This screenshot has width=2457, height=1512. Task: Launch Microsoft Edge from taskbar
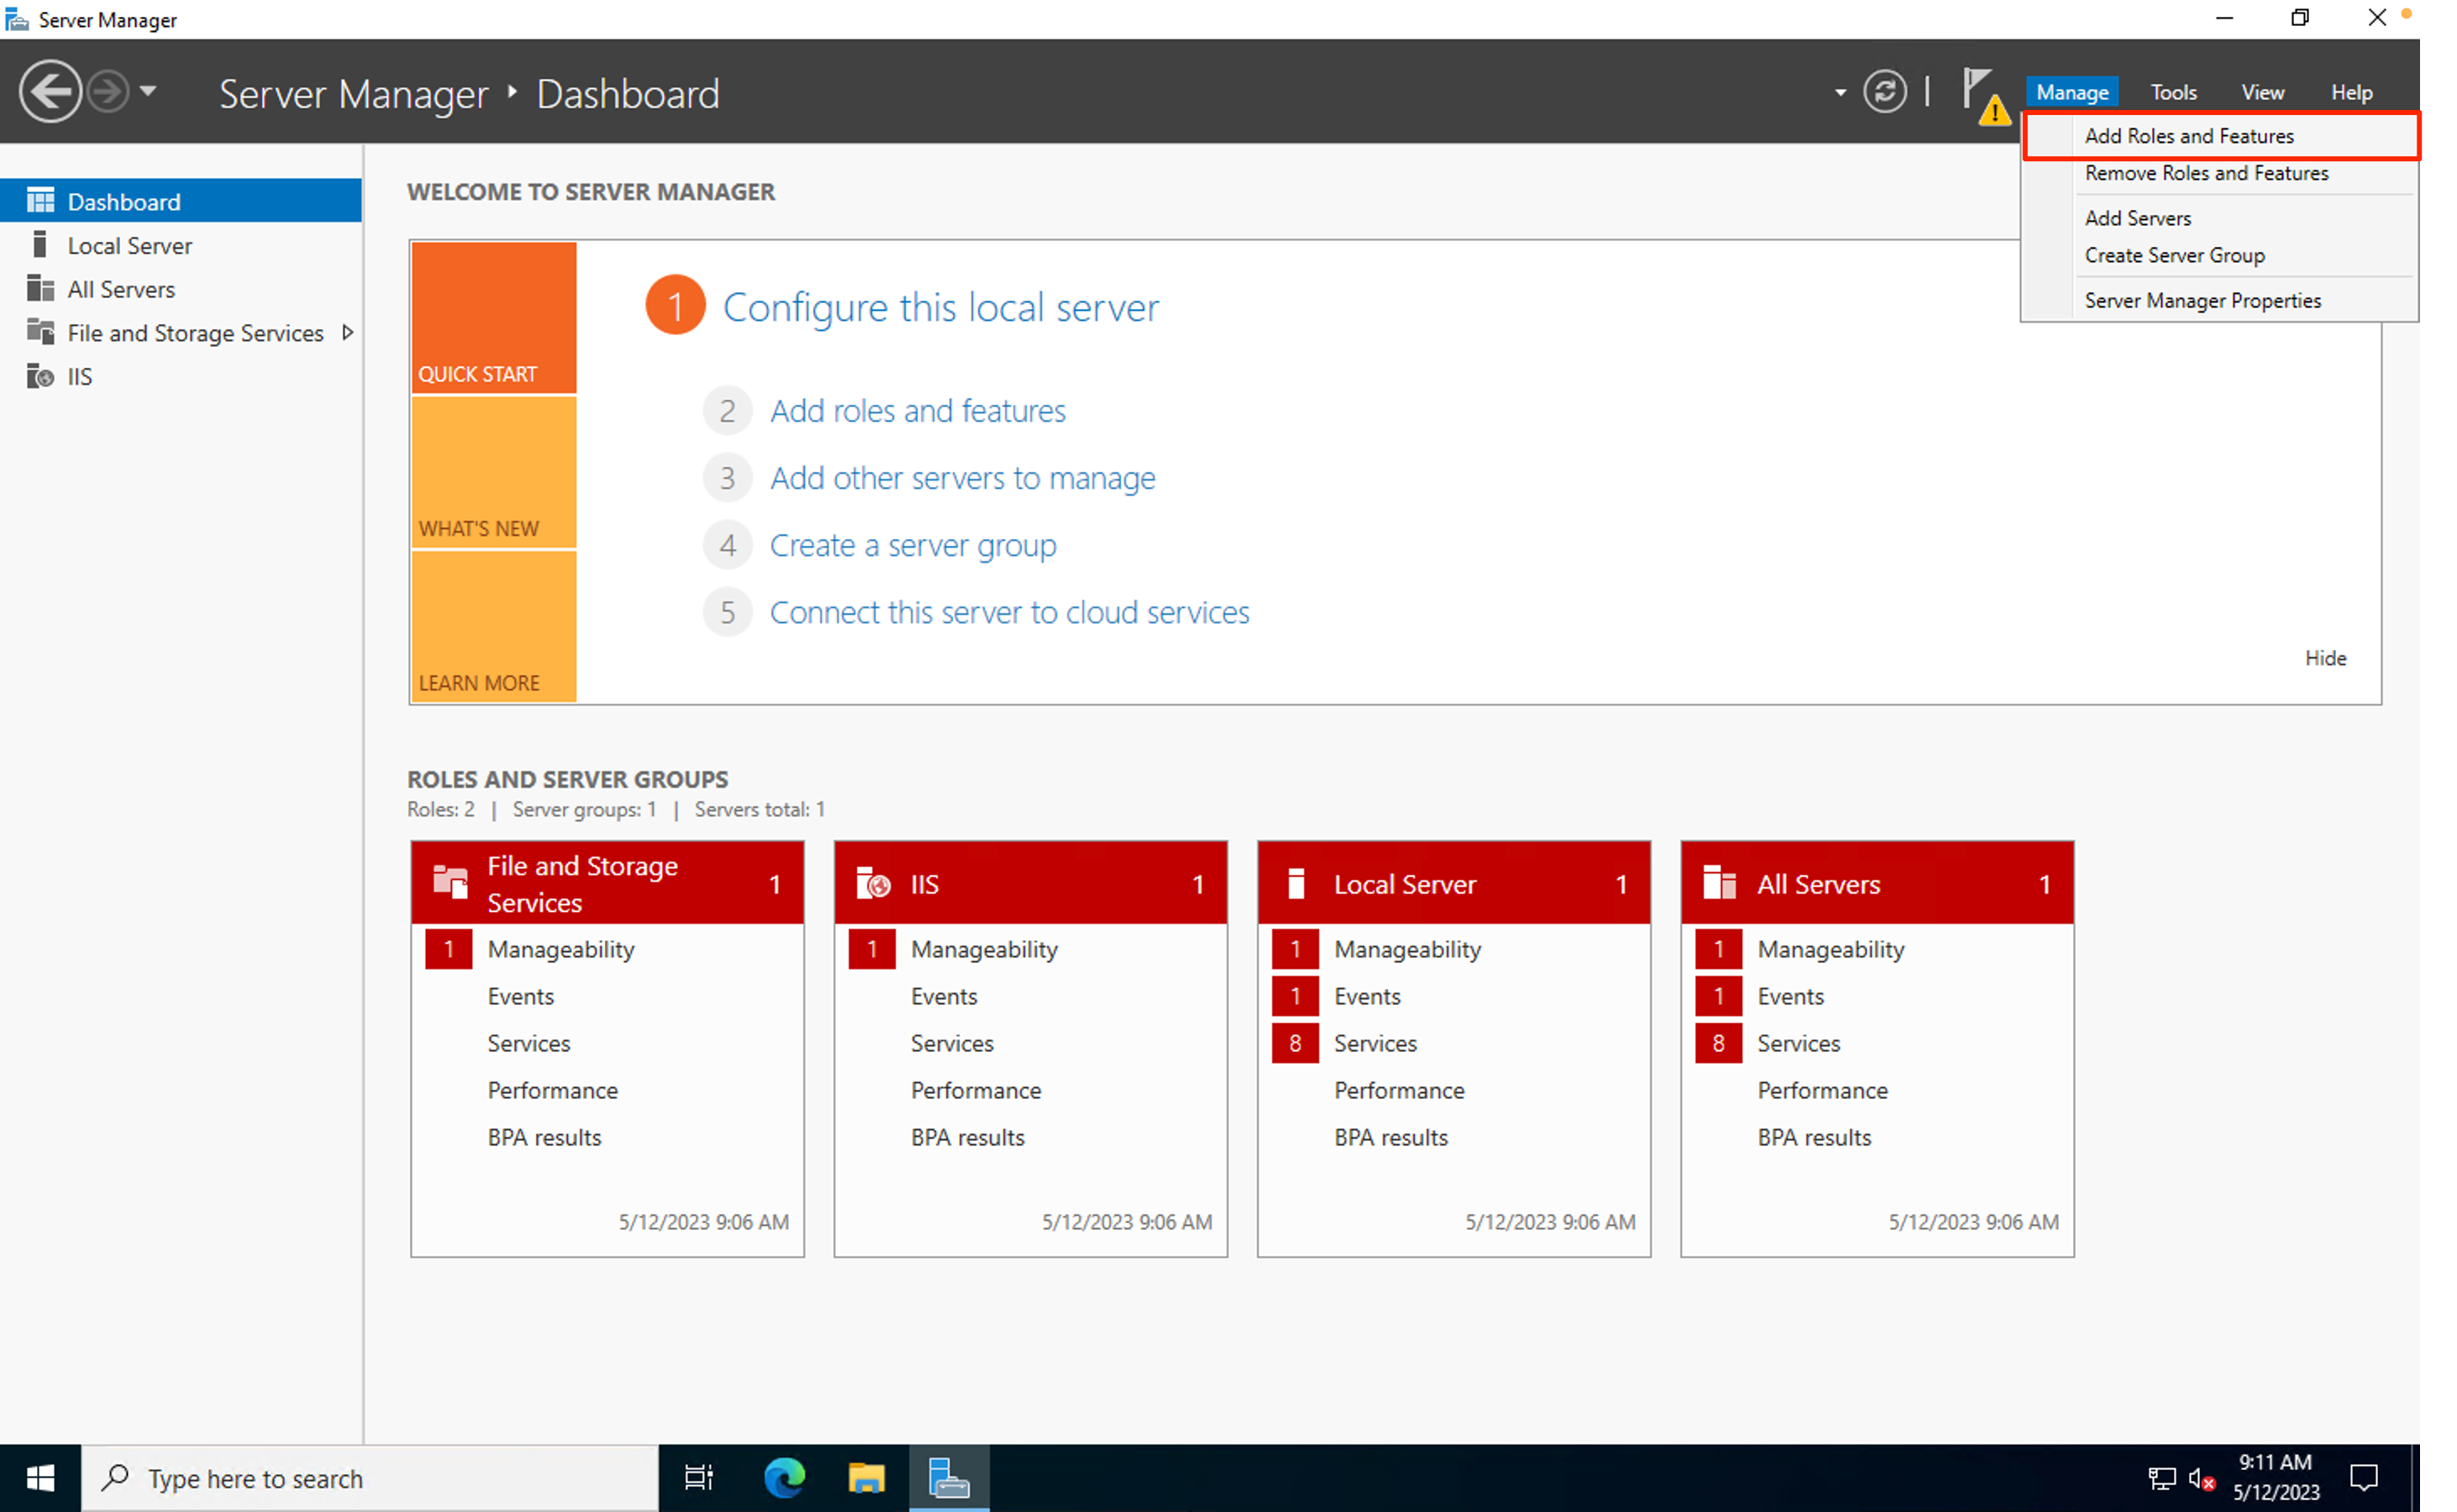[783, 1477]
